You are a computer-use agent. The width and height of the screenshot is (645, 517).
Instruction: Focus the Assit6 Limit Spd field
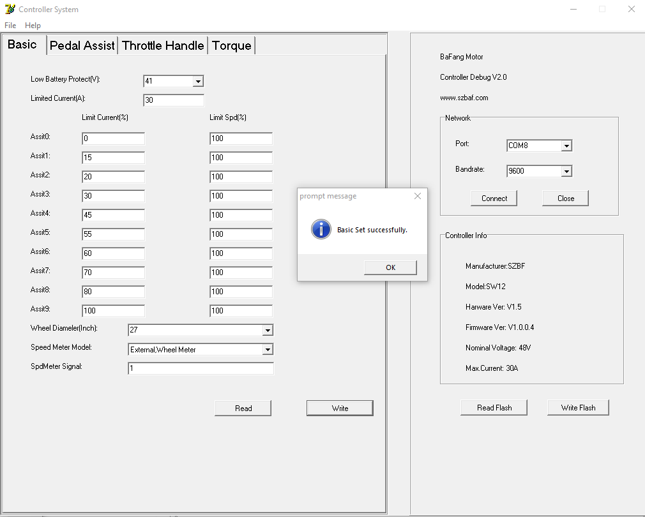pyautogui.click(x=241, y=253)
